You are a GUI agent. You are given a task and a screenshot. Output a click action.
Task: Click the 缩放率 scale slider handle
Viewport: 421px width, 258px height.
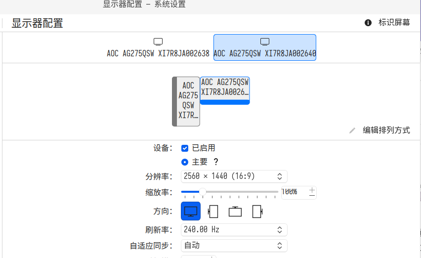[202, 192]
